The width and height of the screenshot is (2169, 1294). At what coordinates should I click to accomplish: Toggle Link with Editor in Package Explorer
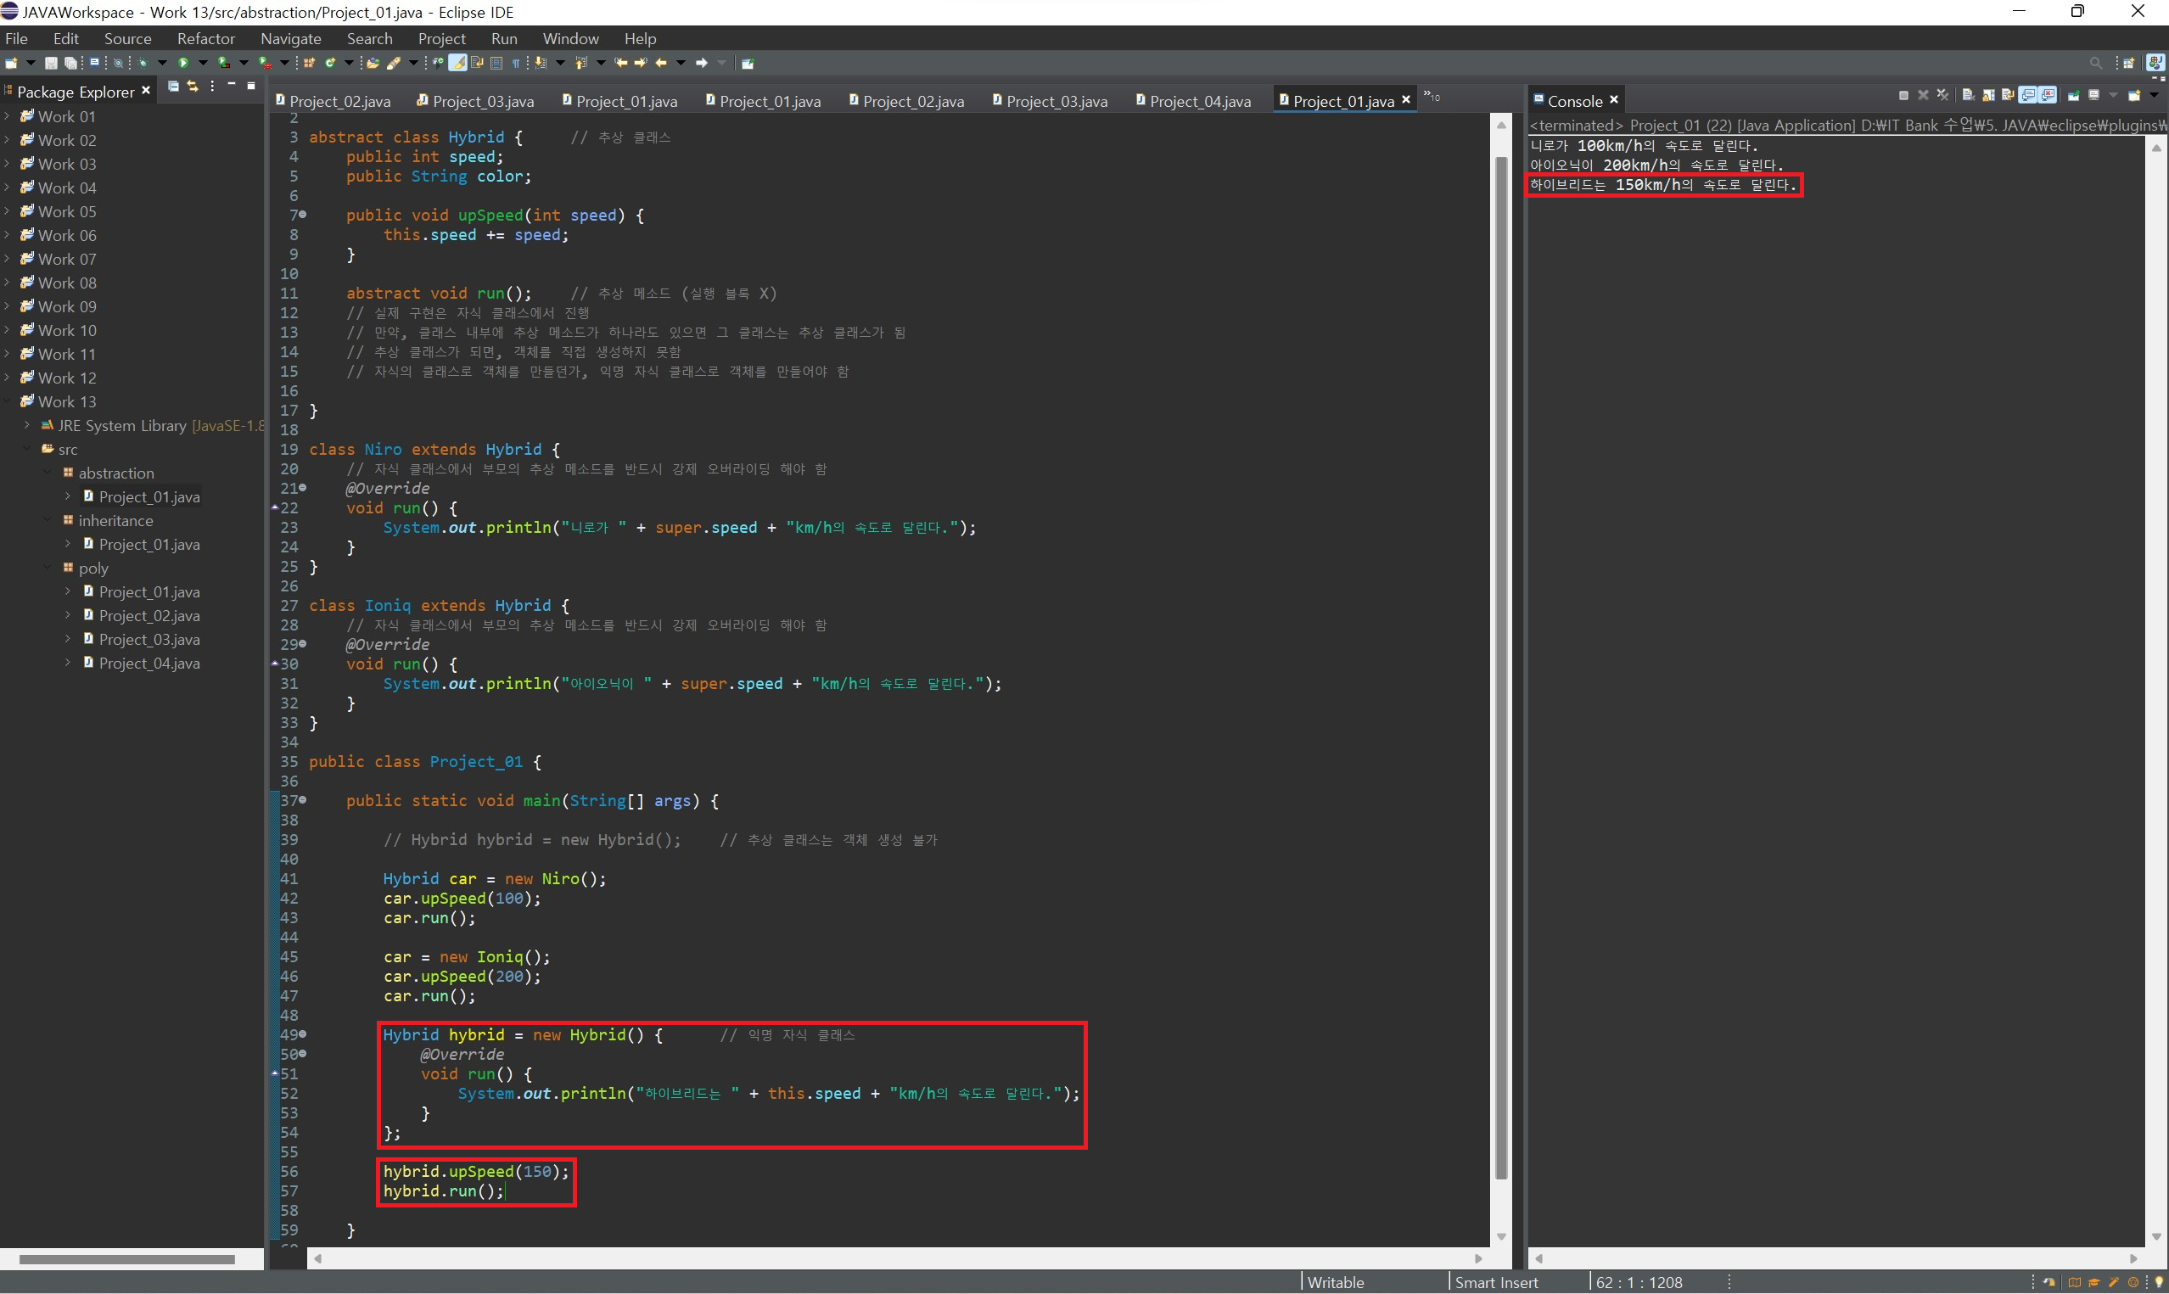pyautogui.click(x=193, y=87)
